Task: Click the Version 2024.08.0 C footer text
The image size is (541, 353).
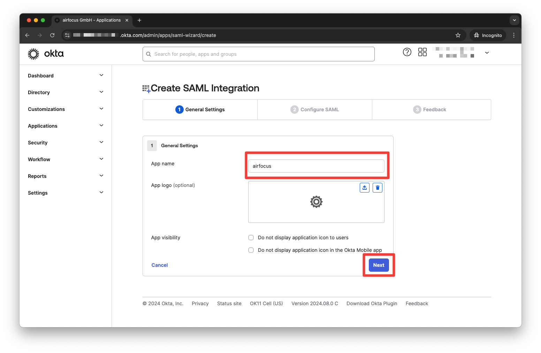Action: point(315,303)
